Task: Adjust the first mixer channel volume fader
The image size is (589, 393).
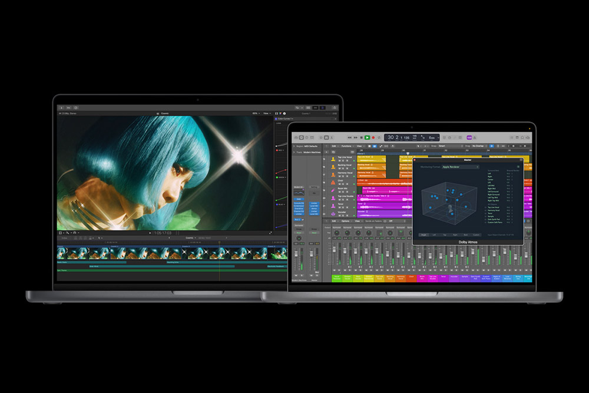Action: click(x=335, y=249)
